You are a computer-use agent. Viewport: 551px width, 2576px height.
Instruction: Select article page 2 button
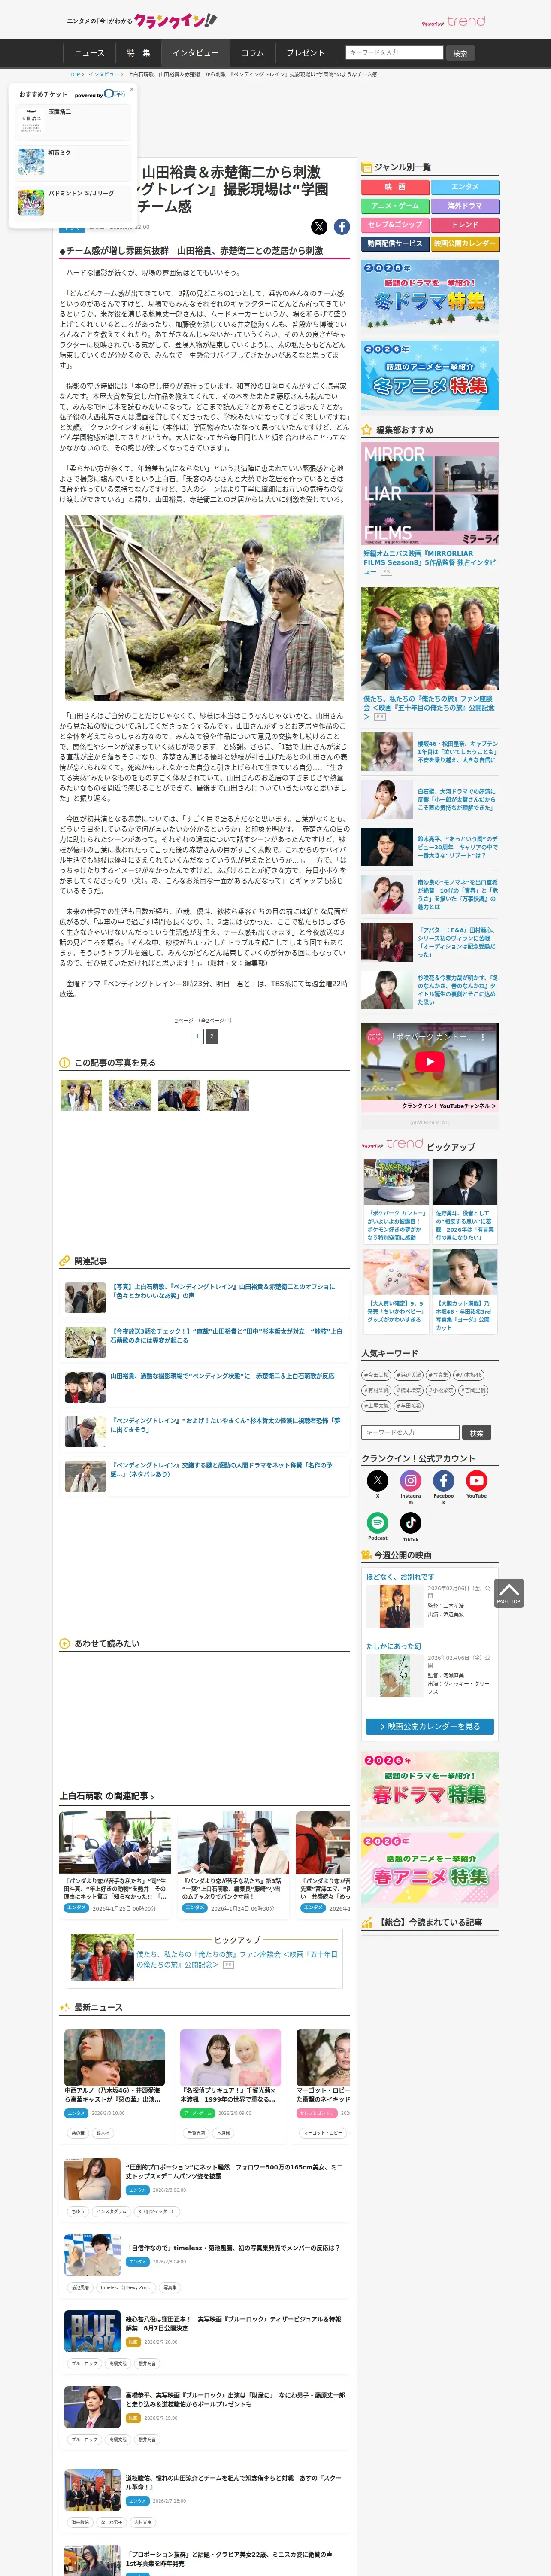coord(211,1036)
